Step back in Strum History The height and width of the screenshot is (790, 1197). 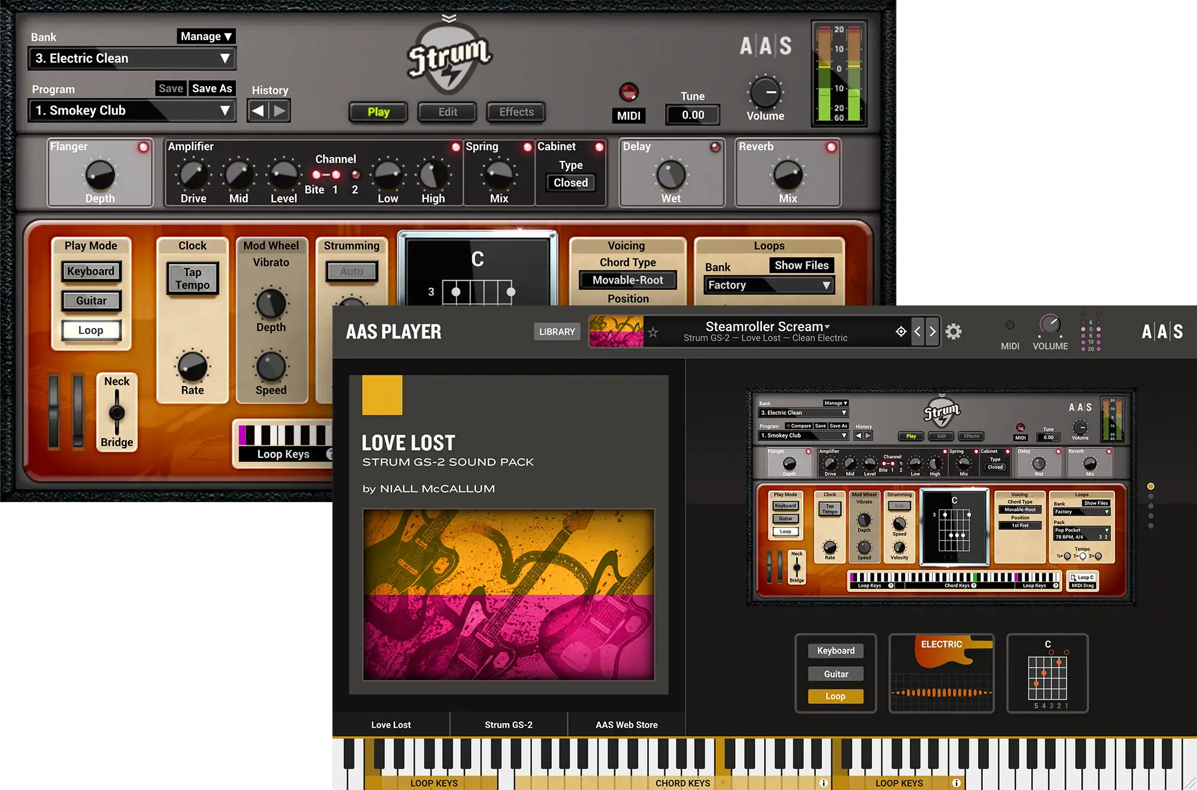(258, 111)
